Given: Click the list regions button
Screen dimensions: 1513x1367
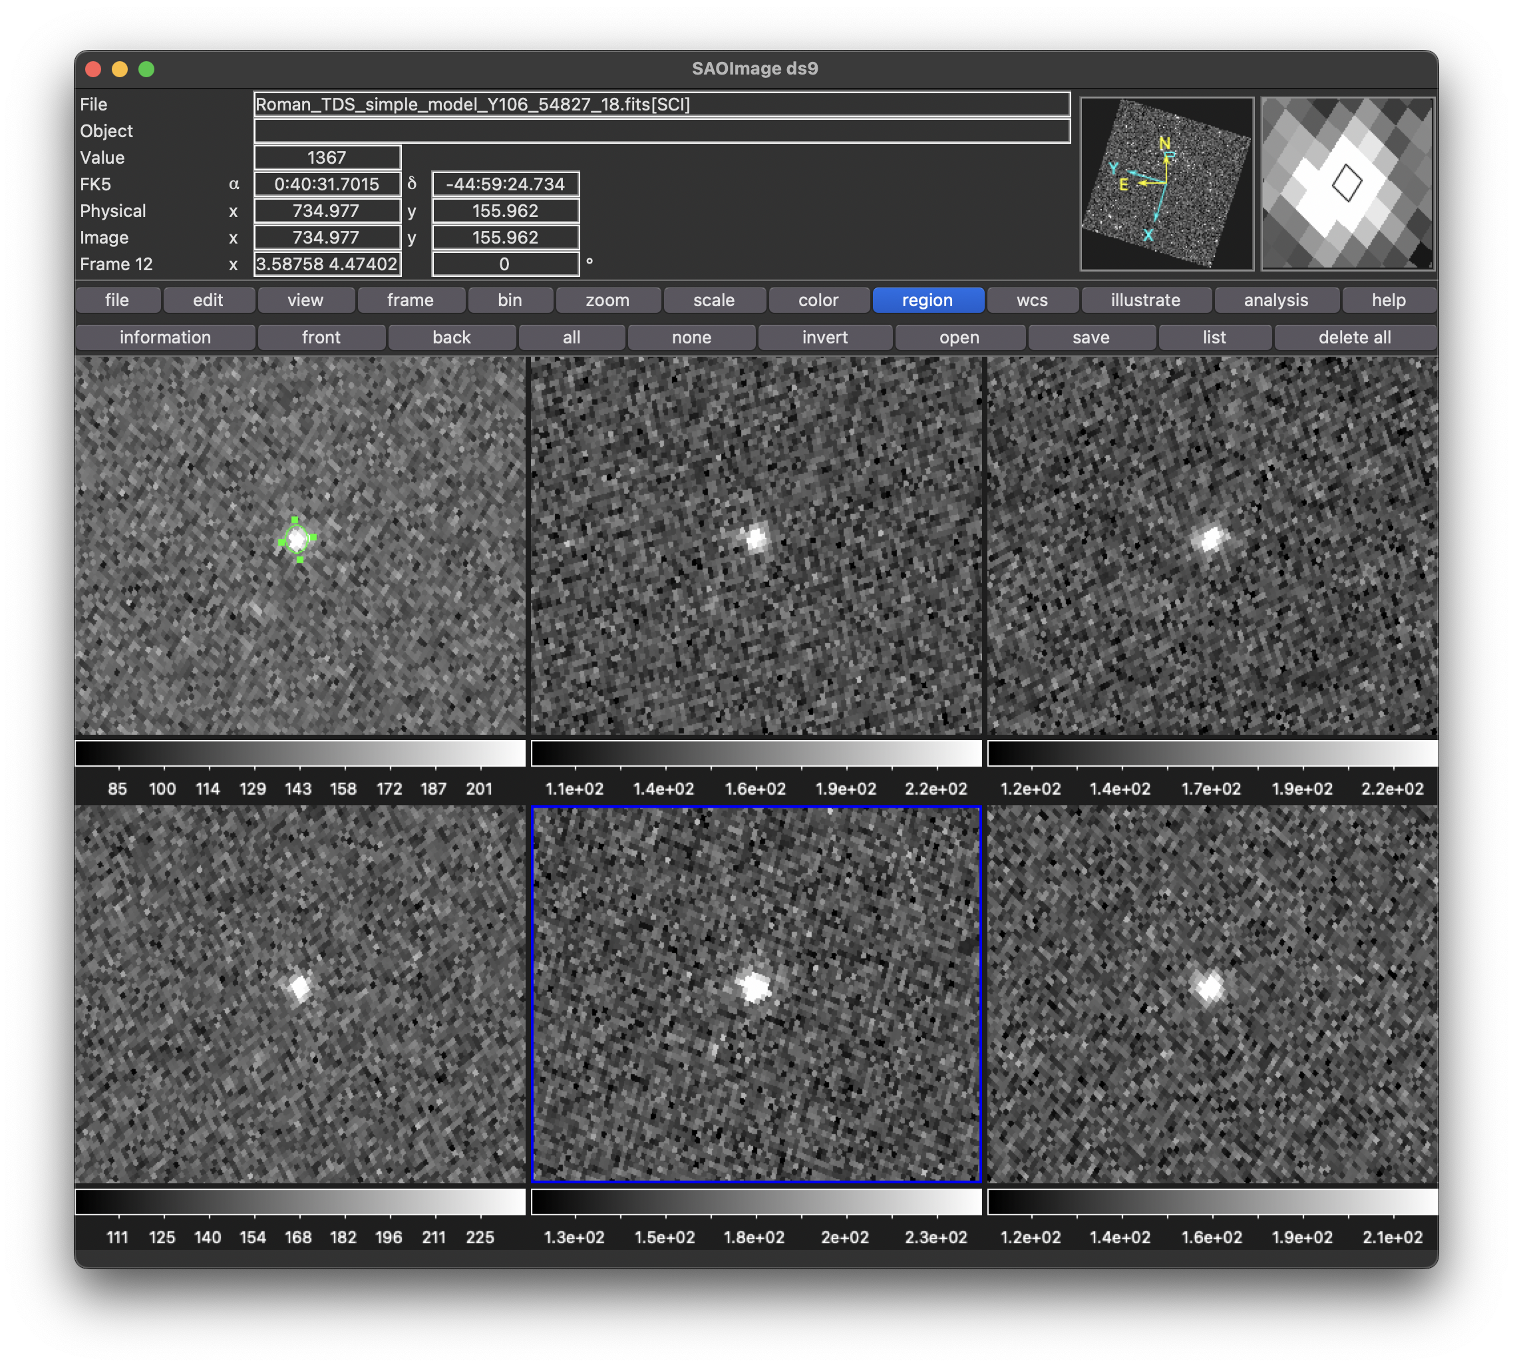Looking at the screenshot, I should tap(1214, 337).
